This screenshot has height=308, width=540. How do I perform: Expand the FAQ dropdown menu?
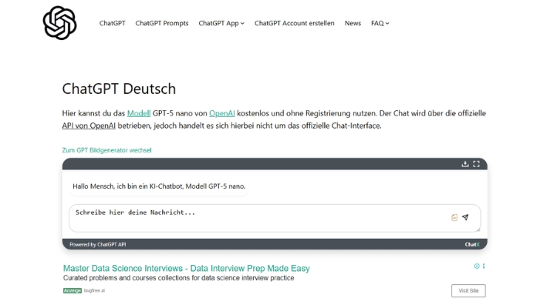point(380,23)
